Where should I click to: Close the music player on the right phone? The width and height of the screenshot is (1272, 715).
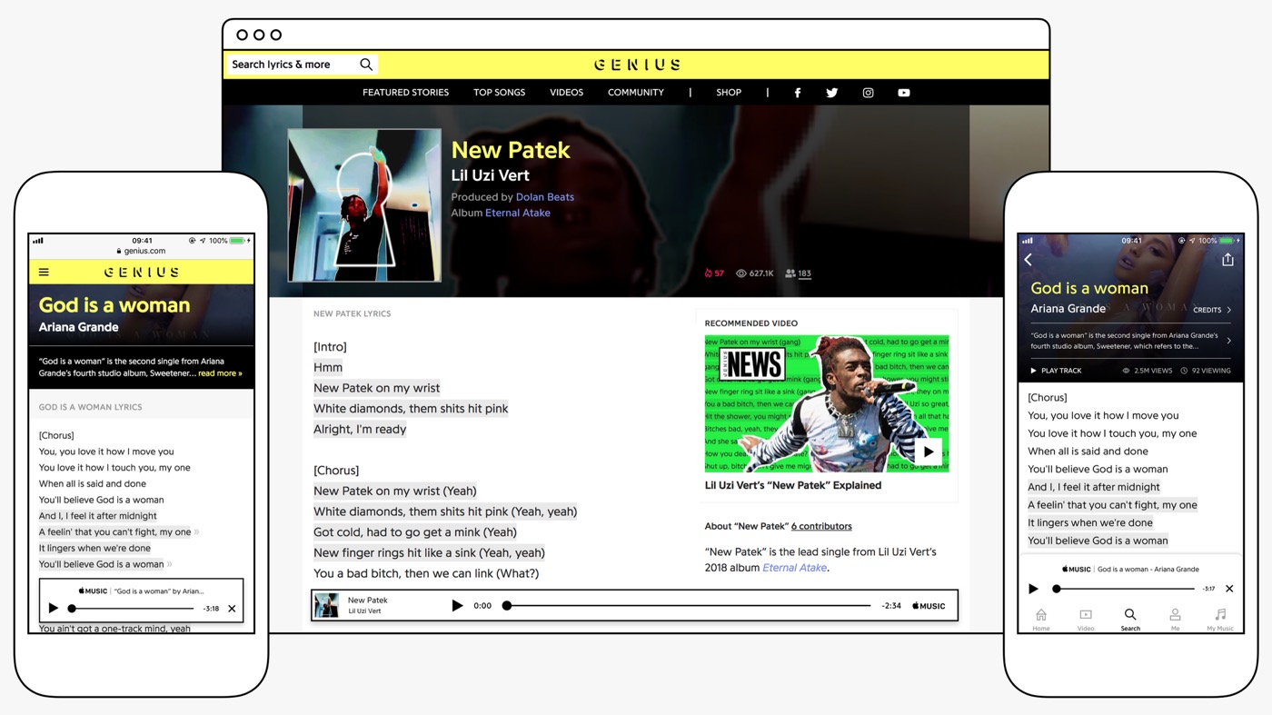click(x=1229, y=589)
